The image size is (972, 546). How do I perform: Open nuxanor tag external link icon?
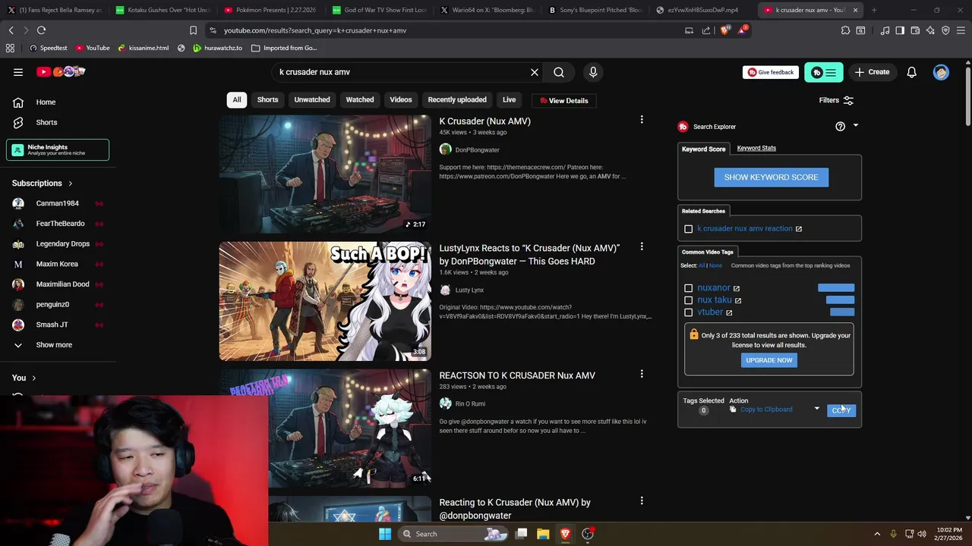click(737, 288)
